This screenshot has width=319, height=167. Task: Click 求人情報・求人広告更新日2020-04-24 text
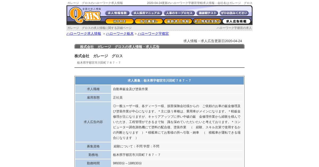(x=213, y=41)
